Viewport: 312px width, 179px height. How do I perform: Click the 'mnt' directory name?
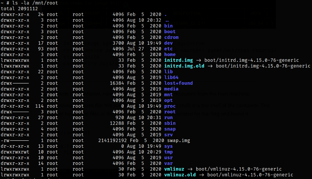tap(168, 95)
